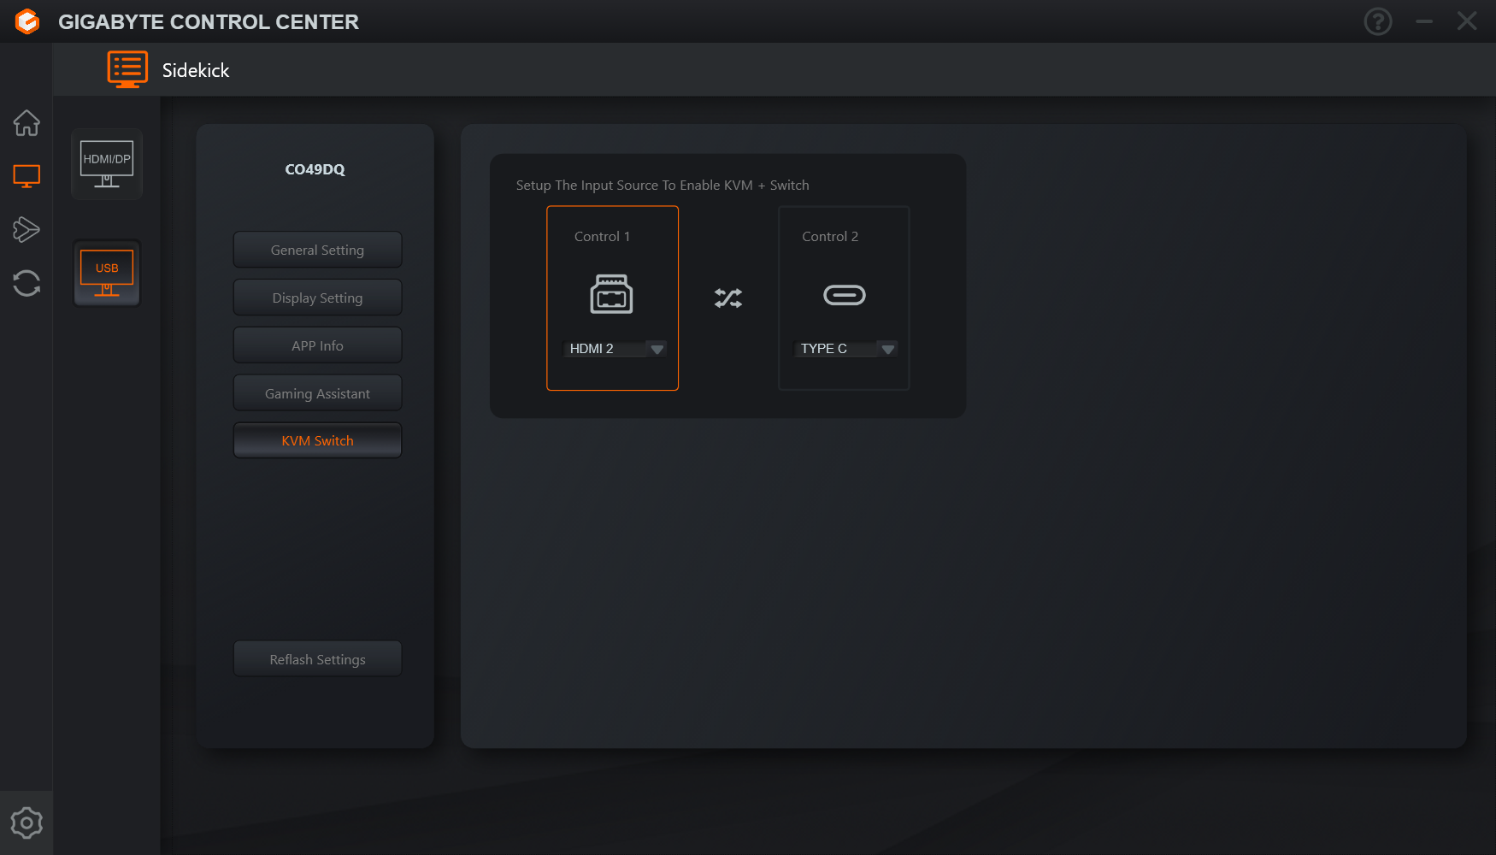Close the Gigabyte Control Center window

(x=1467, y=21)
